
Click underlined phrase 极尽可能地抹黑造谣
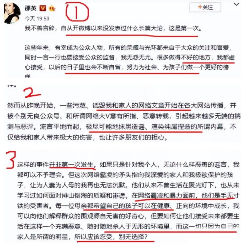115,127
